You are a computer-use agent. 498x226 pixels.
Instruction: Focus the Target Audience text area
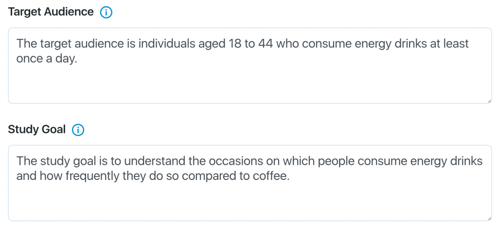[250, 65]
